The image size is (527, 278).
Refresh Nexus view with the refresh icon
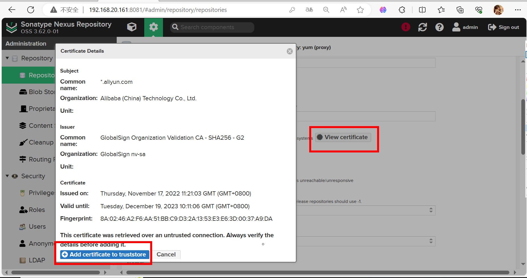pos(423,27)
